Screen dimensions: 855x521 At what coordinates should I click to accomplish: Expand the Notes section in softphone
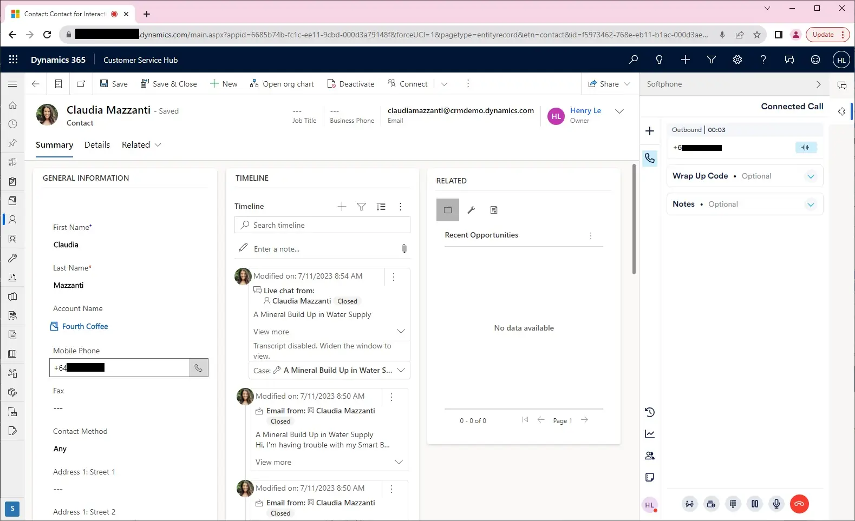810,205
